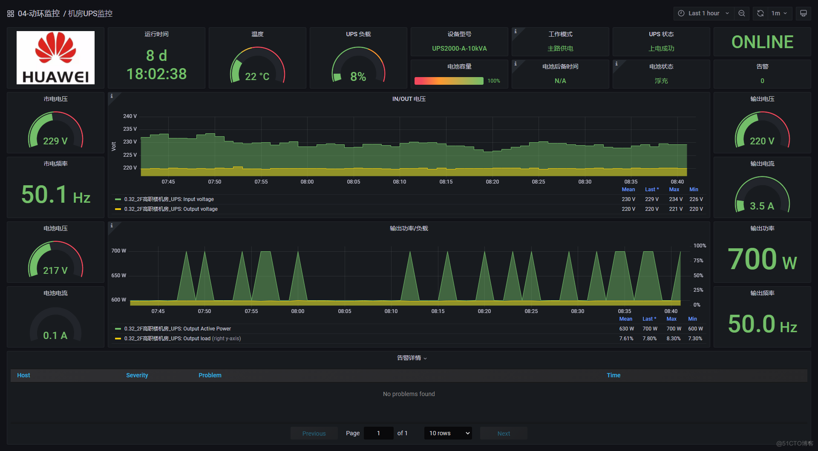Sort alerts by Host column
This screenshot has height=451, width=818.
pyautogui.click(x=23, y=375)
